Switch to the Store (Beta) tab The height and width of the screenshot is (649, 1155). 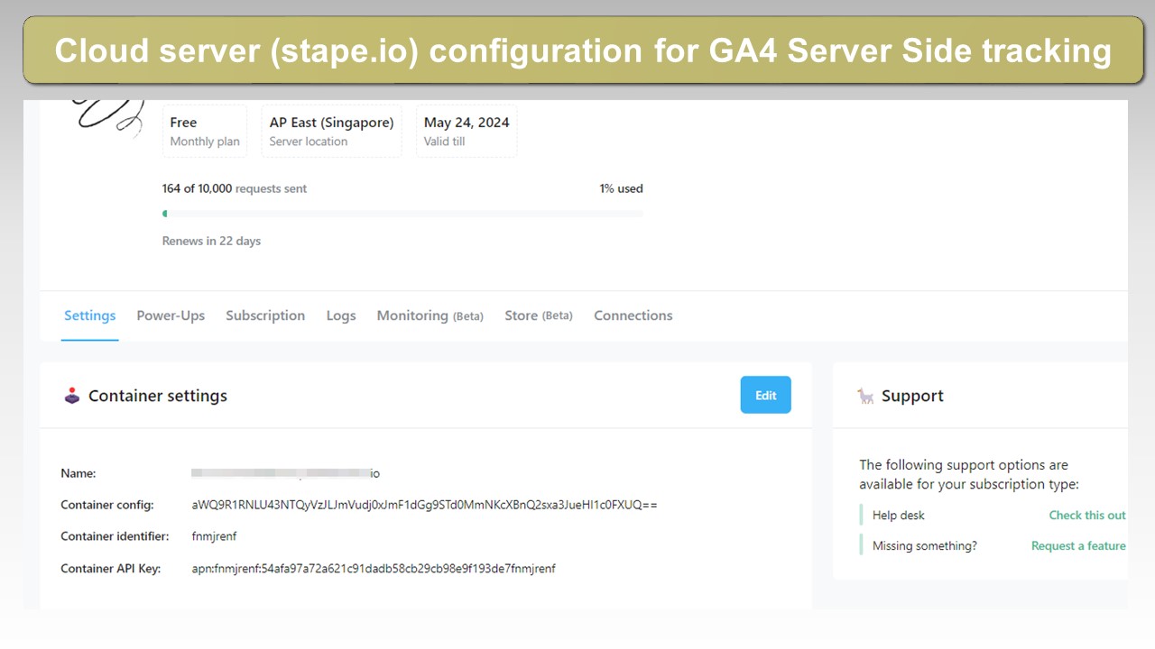(x=539, y=315)
